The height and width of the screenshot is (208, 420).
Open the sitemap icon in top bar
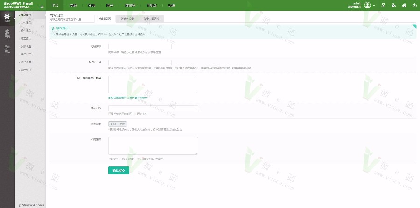click(x=383, y=5)
